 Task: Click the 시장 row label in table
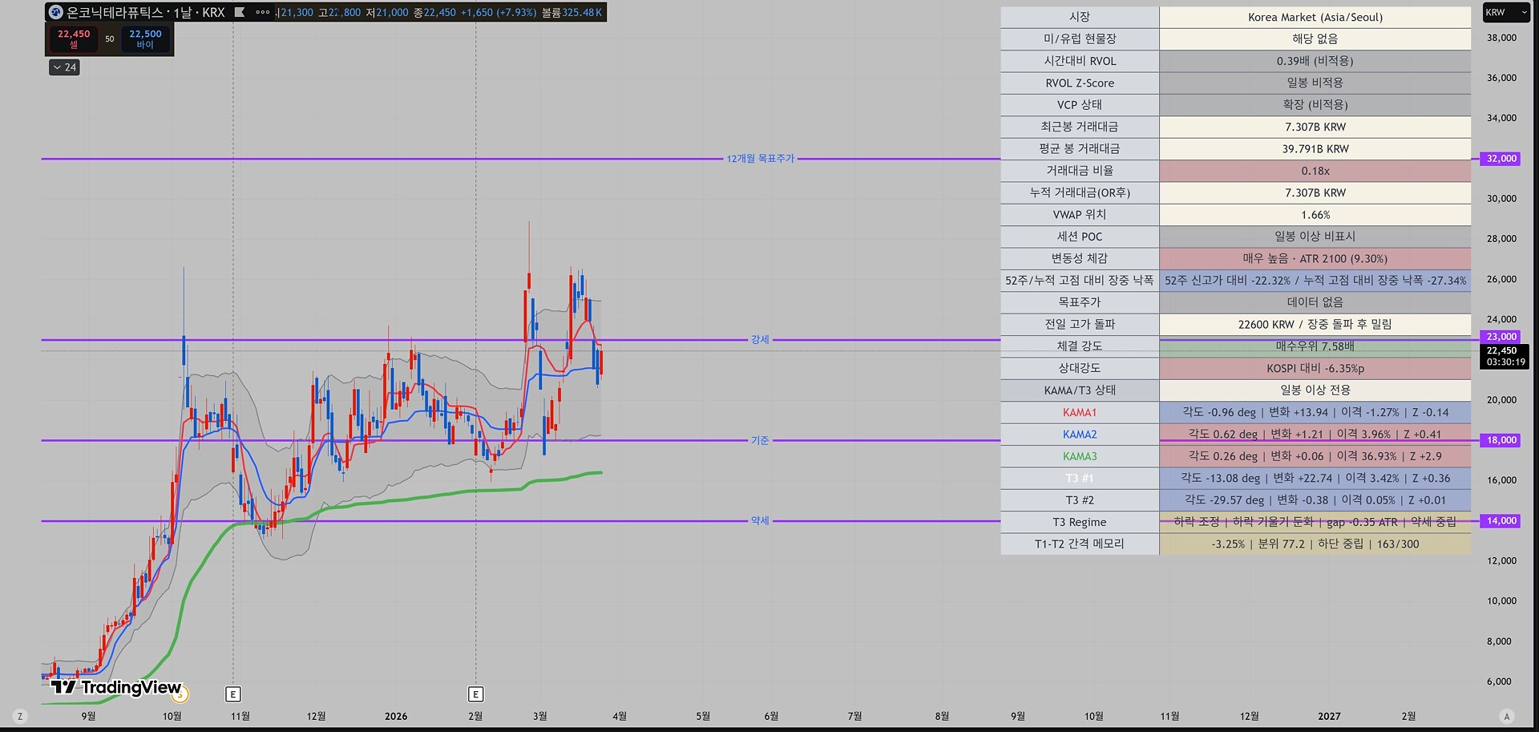click(1080, 17)
